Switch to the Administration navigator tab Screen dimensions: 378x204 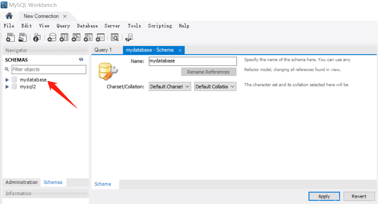click(x=22, y=182)
